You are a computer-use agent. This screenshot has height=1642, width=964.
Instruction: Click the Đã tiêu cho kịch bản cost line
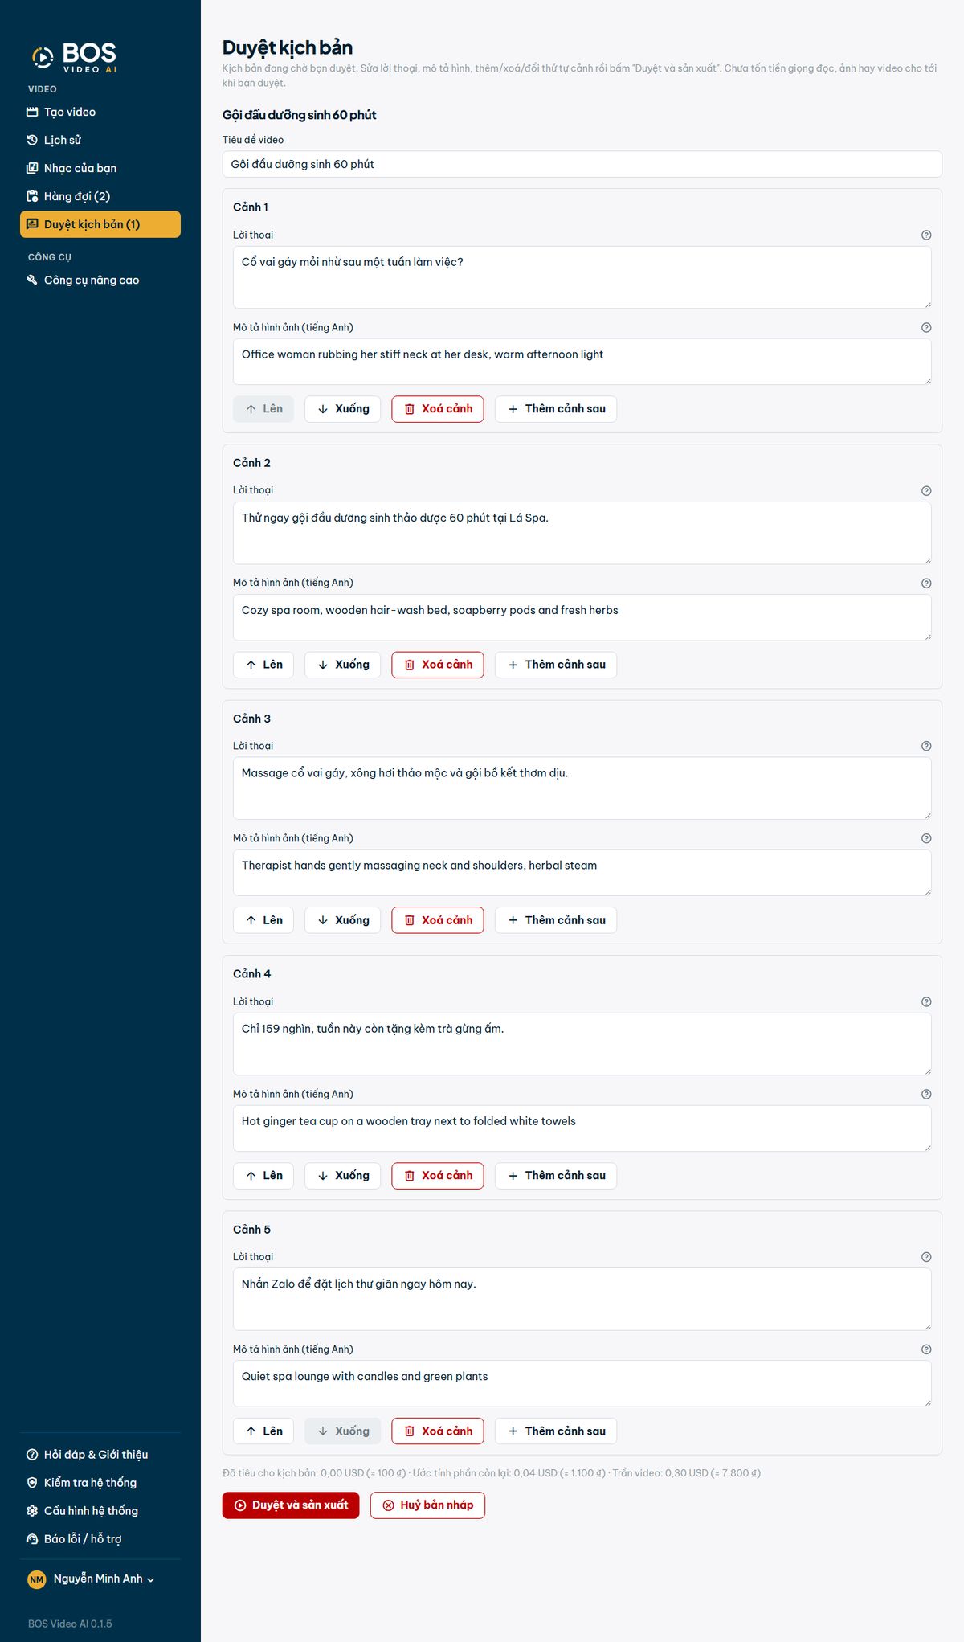492,1473
